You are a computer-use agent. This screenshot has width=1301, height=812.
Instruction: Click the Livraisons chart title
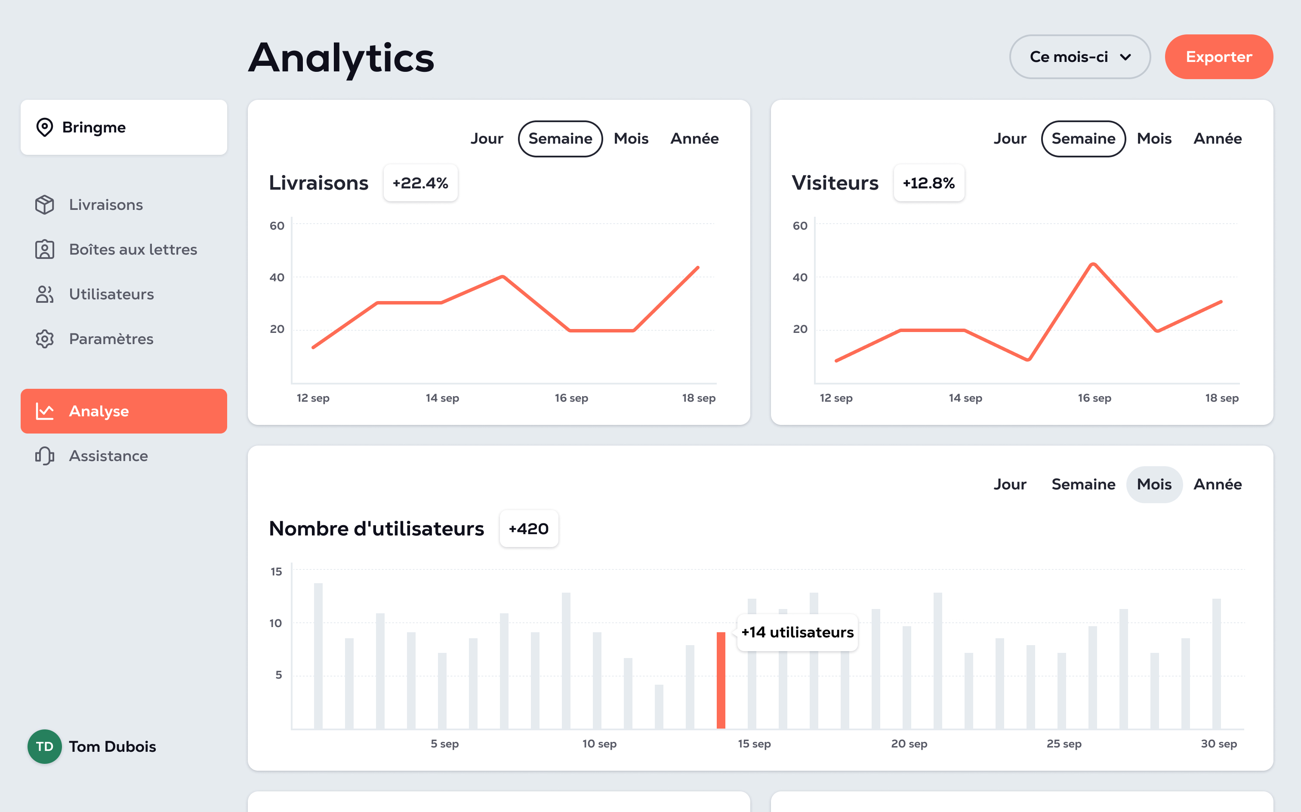(x=318, y=183)
